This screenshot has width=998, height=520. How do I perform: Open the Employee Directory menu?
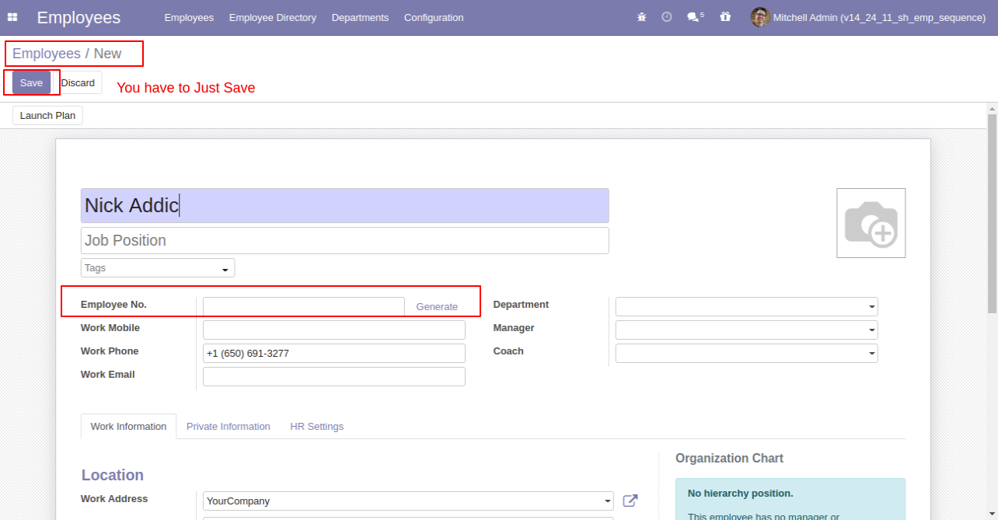point(273,17)
